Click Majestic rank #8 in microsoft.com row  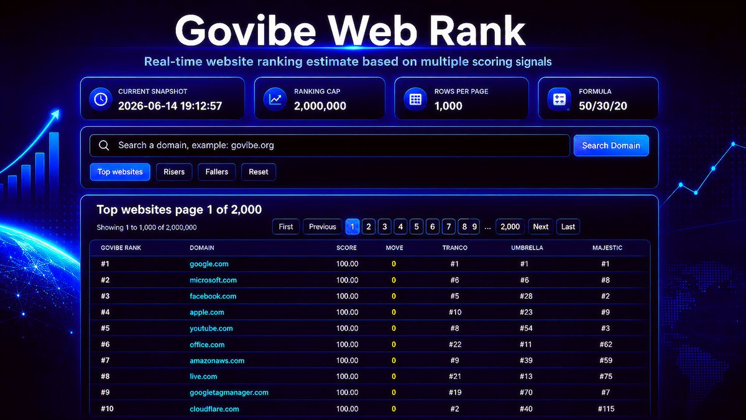[606, 280]
